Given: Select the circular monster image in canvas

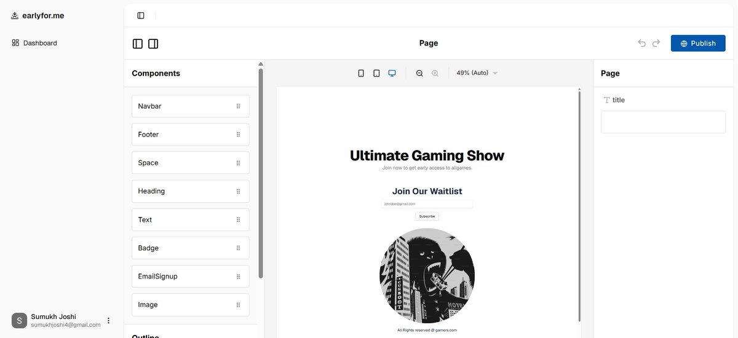Looking at the screenshot, I should click(427, 275).
